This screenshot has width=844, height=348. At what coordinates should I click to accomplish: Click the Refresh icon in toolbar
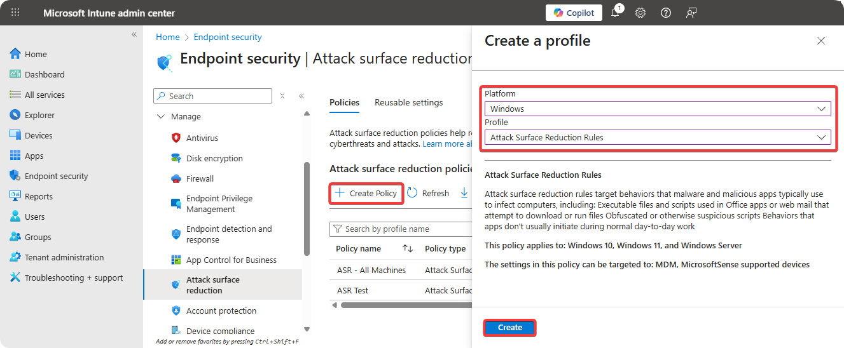pyautogui.click(x=412, y=193)
